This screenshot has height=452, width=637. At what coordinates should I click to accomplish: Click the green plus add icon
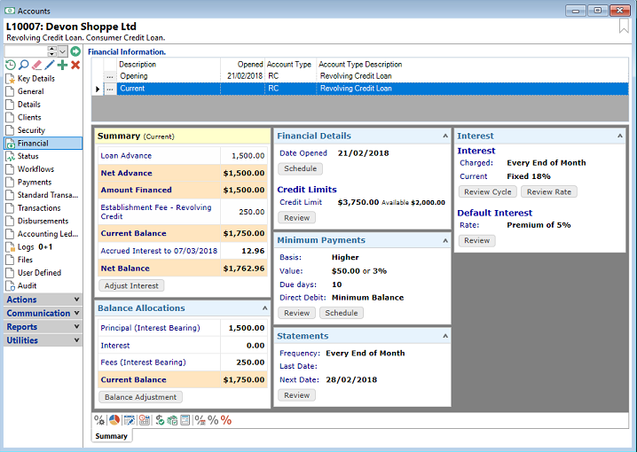pyautogui.click(x=62, y=65)
